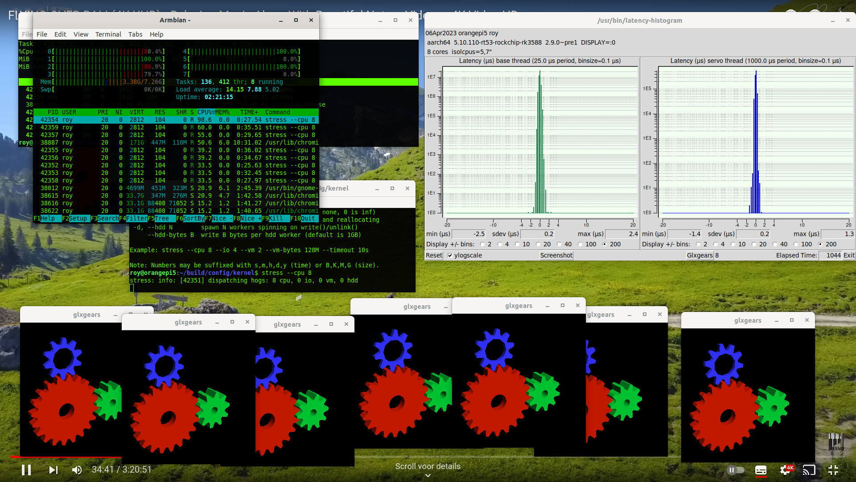Click base thread min (µs) value field
The height and width of the screenshot is (482, 856).
click(469, 234)
